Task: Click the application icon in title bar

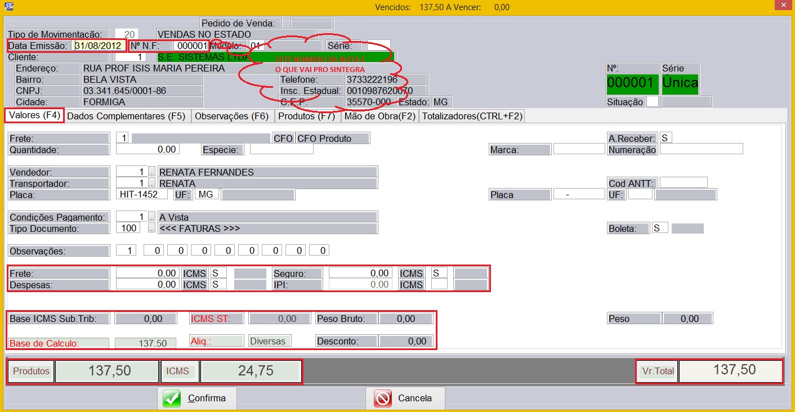Action: [7, 7]
